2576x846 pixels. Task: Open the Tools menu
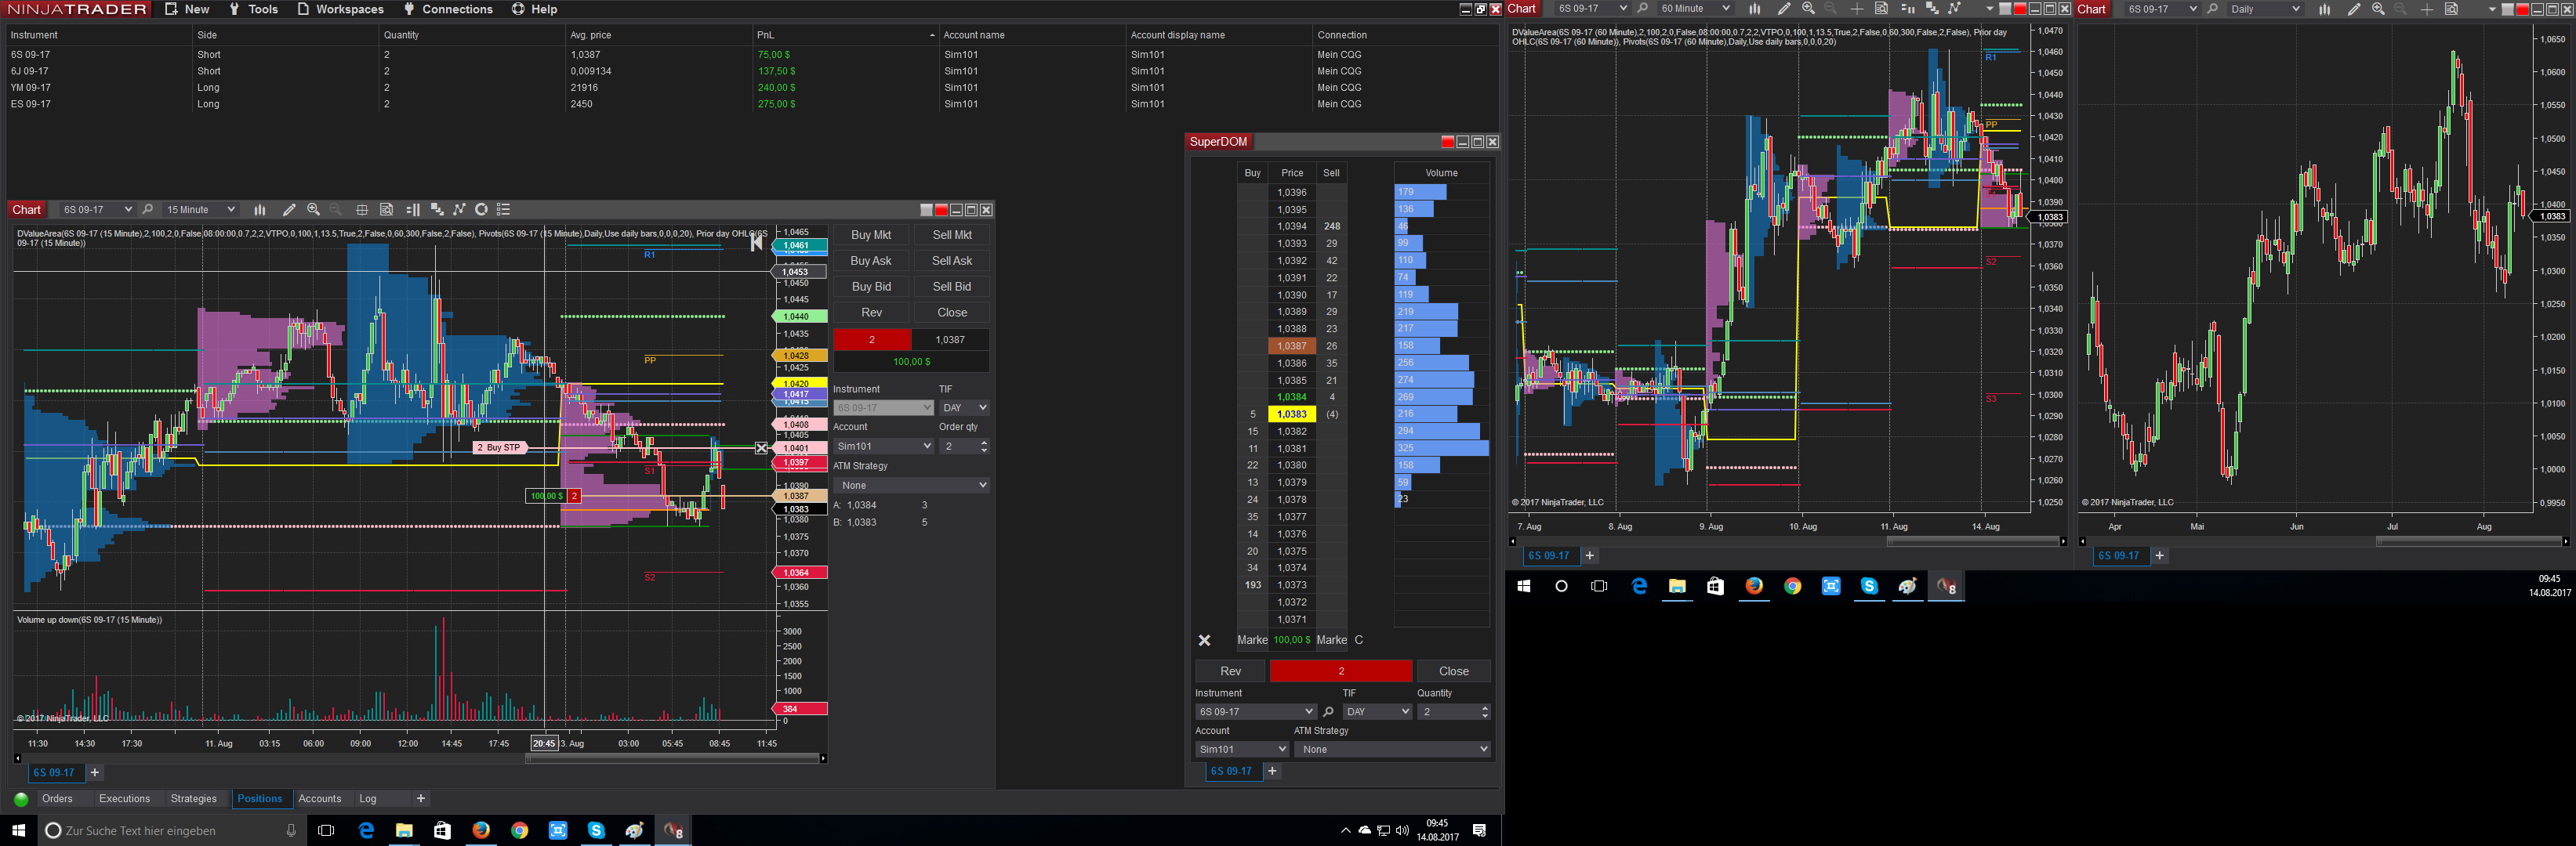(254, 9)
